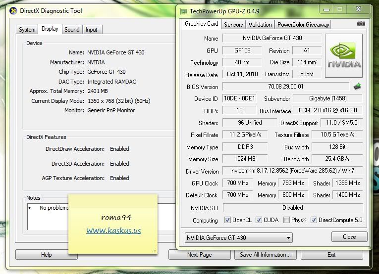The height and width of the screenshot is (274, 379).
Task: Click the GF108 GPU field
Action: tap(242, 50)
